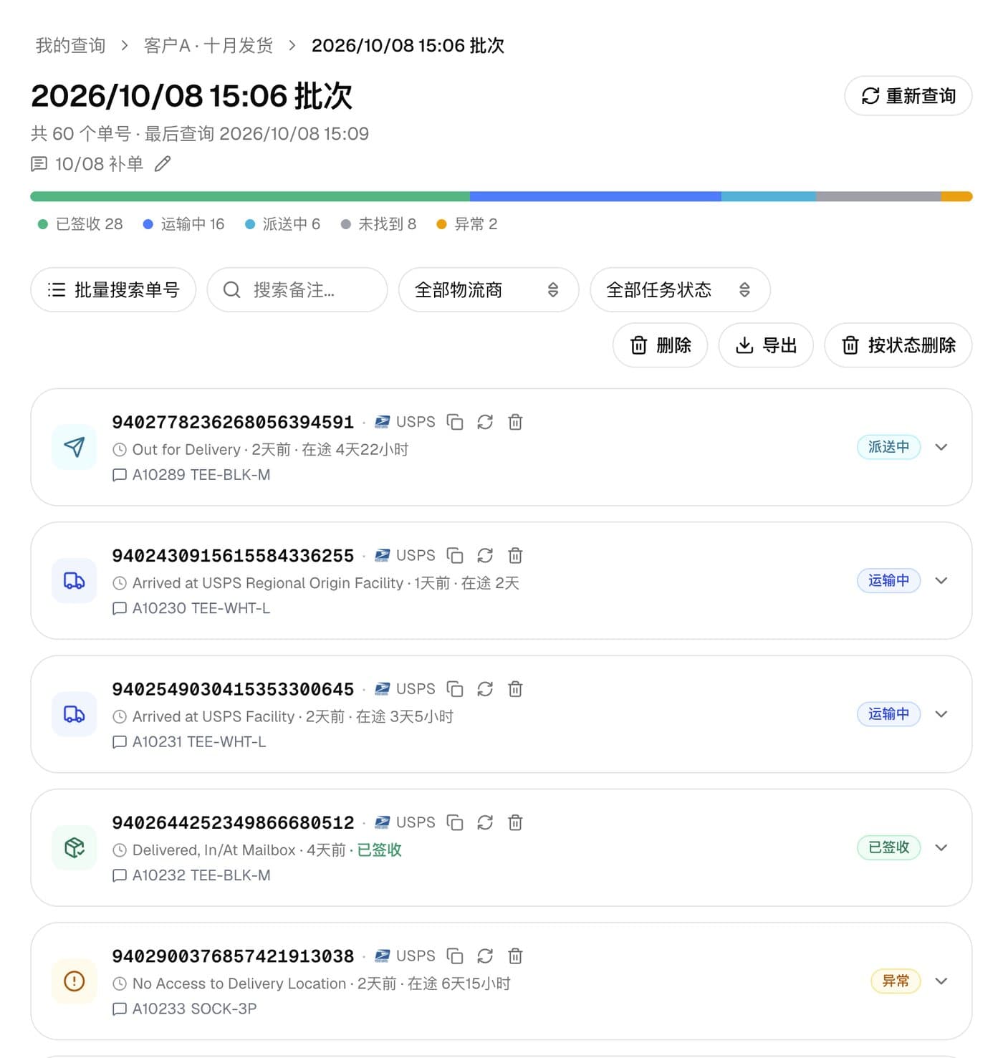1003x1058 pixels.
Task: Copy tracking number 9402430915615584336255
Action: tap(455, 555)
